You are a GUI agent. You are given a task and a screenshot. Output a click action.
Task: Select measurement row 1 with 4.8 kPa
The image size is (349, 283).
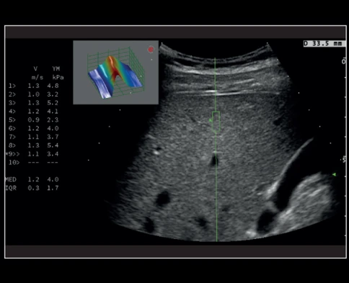pyautogui.click(x=34, y=86)
